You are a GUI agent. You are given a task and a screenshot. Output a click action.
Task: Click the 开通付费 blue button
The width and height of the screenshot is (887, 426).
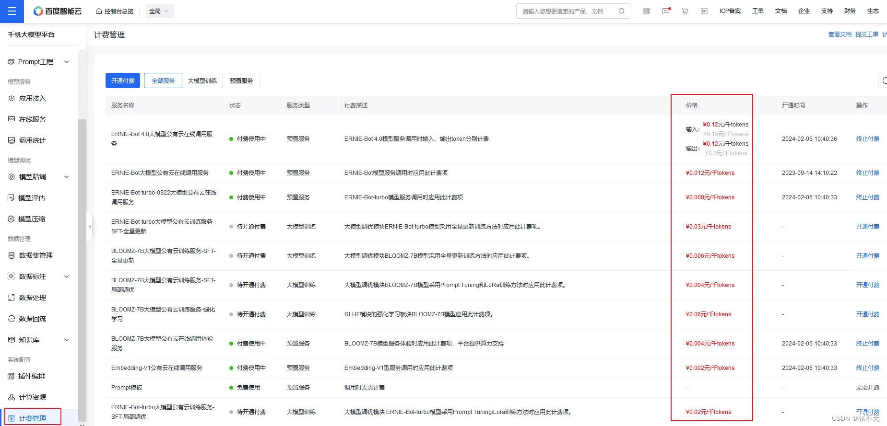[123, 81]
